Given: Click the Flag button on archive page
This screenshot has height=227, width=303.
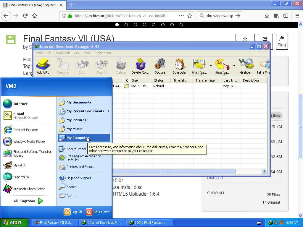Looking at the screenshot, I should 282,42.
